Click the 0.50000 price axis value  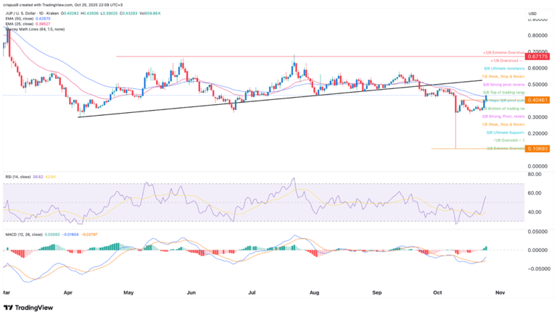click(537, 85)
